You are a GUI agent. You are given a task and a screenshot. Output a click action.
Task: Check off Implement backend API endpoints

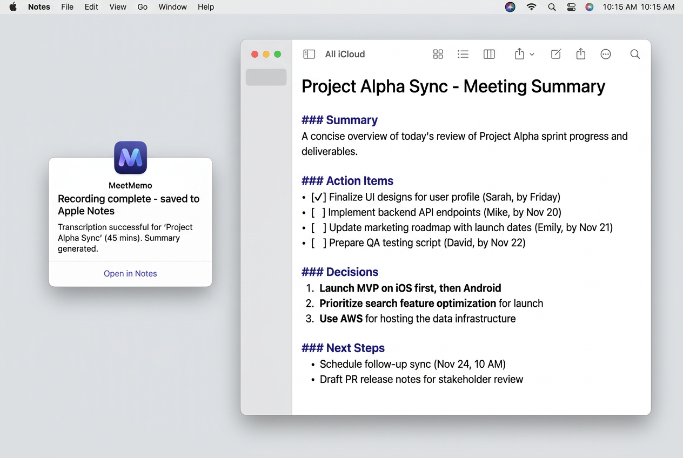318,212
